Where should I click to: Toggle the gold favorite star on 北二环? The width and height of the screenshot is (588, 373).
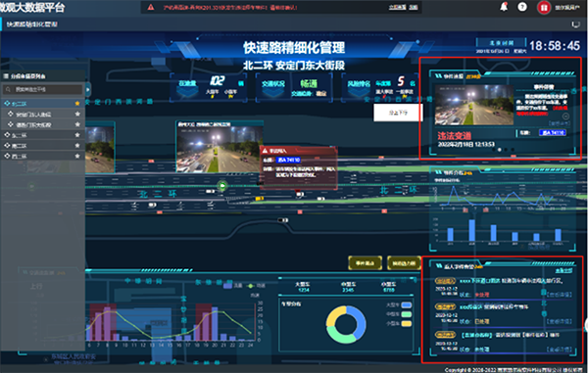point(77,103)
